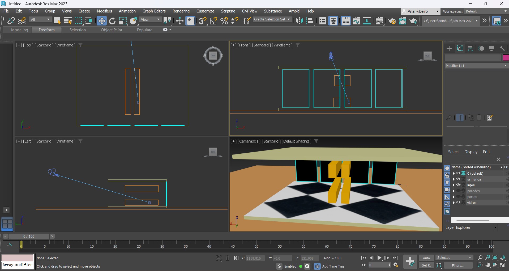Open the Rendering menu
The image size is (509, 271).
tap(181, 11)
